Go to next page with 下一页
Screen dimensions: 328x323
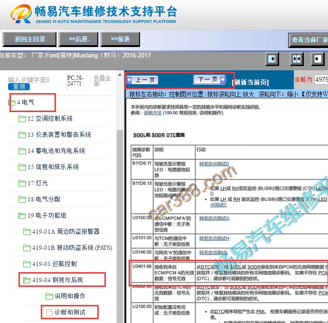(210, 79)
